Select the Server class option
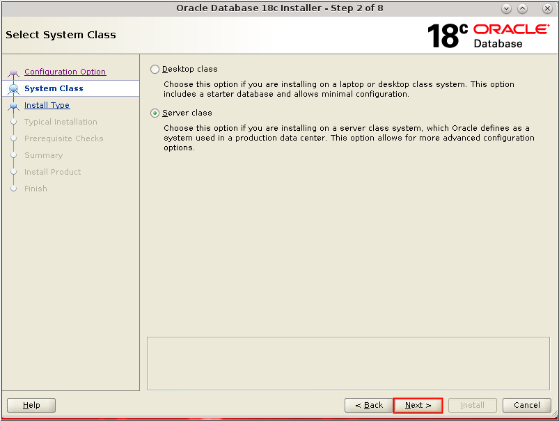The height and width of the screenshot is (421, 559). click(154, 112)
